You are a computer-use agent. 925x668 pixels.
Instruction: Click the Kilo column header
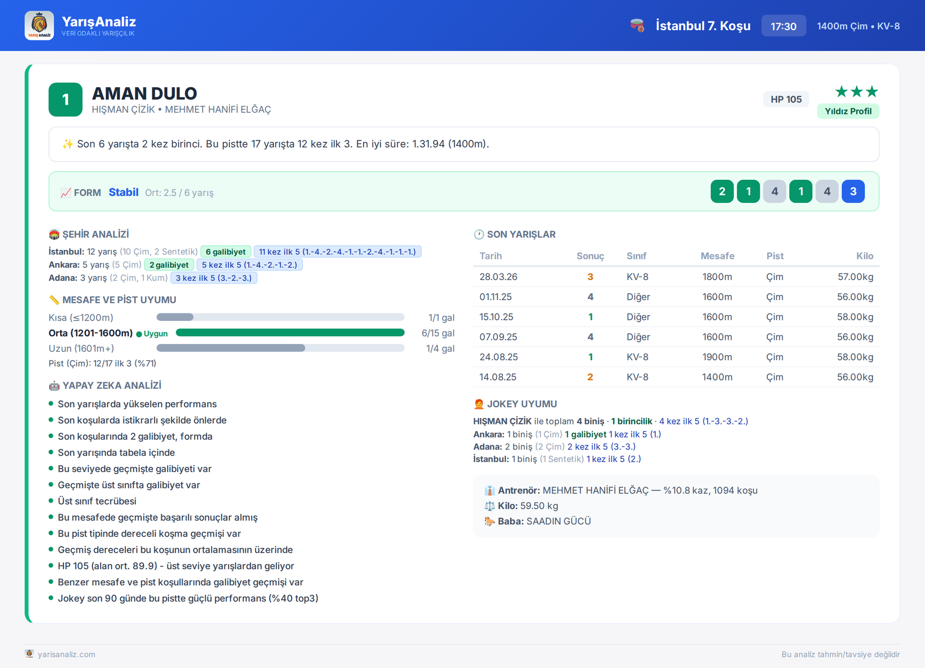(865, 256)
